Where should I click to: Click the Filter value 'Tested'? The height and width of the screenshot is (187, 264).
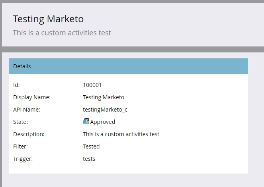click(91, 147)
